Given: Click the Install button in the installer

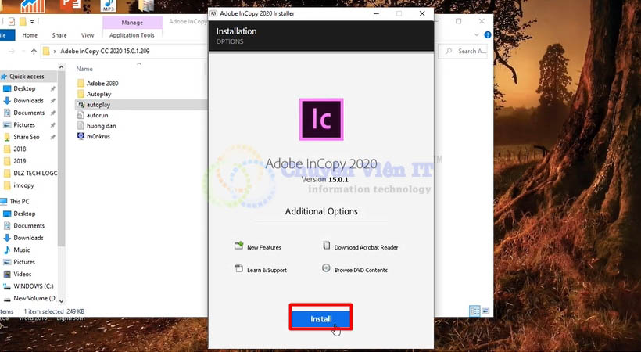Looking at the screenshot, I should pos(321,318).
